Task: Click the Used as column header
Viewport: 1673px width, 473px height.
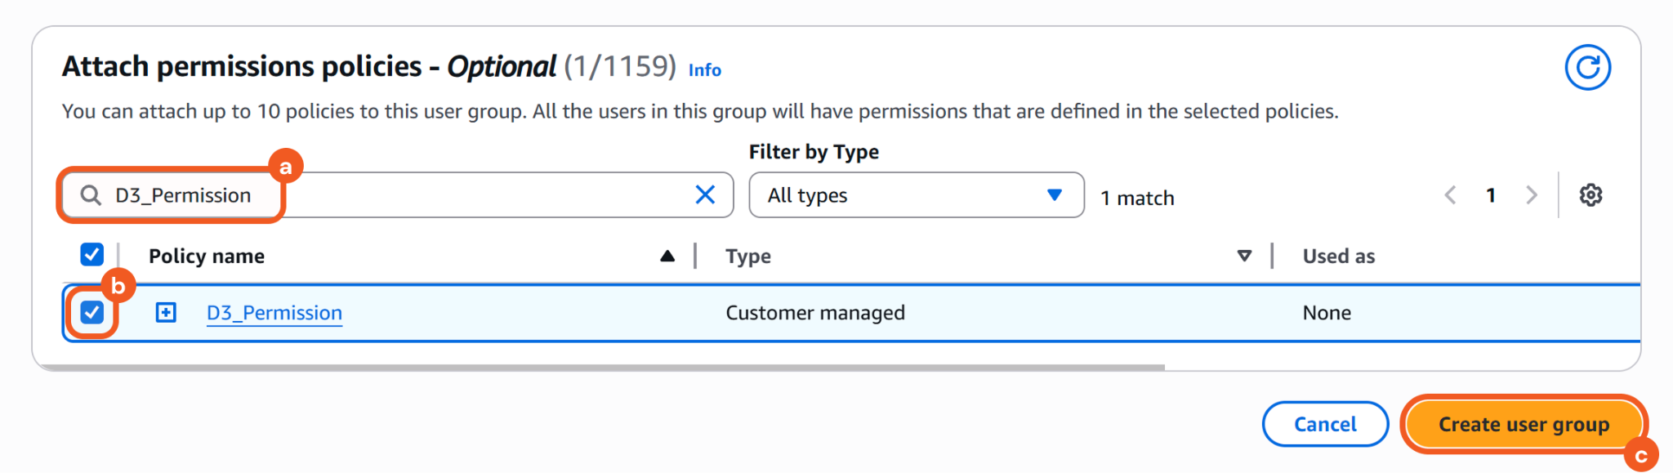Action: point(1338,257)
